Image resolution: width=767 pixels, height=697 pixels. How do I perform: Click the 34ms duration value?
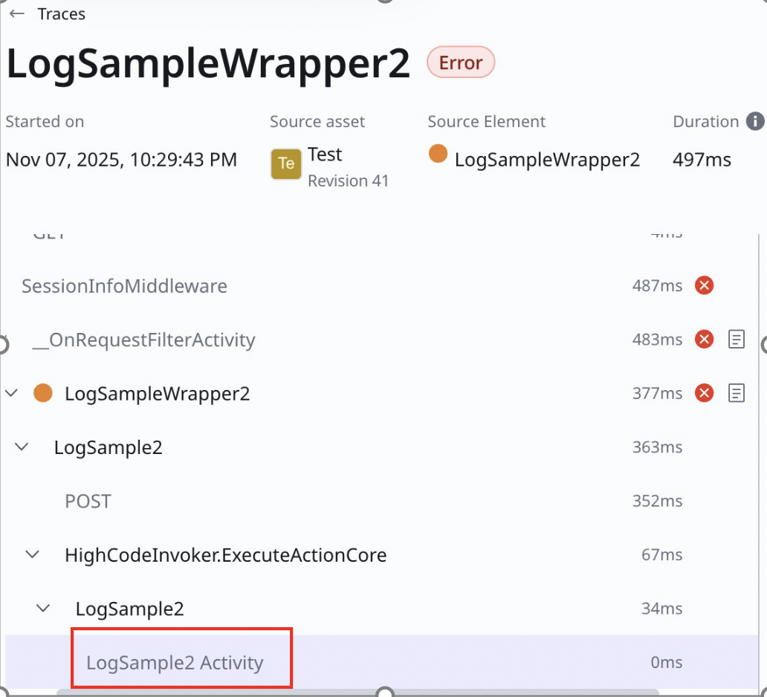point(661,609)
